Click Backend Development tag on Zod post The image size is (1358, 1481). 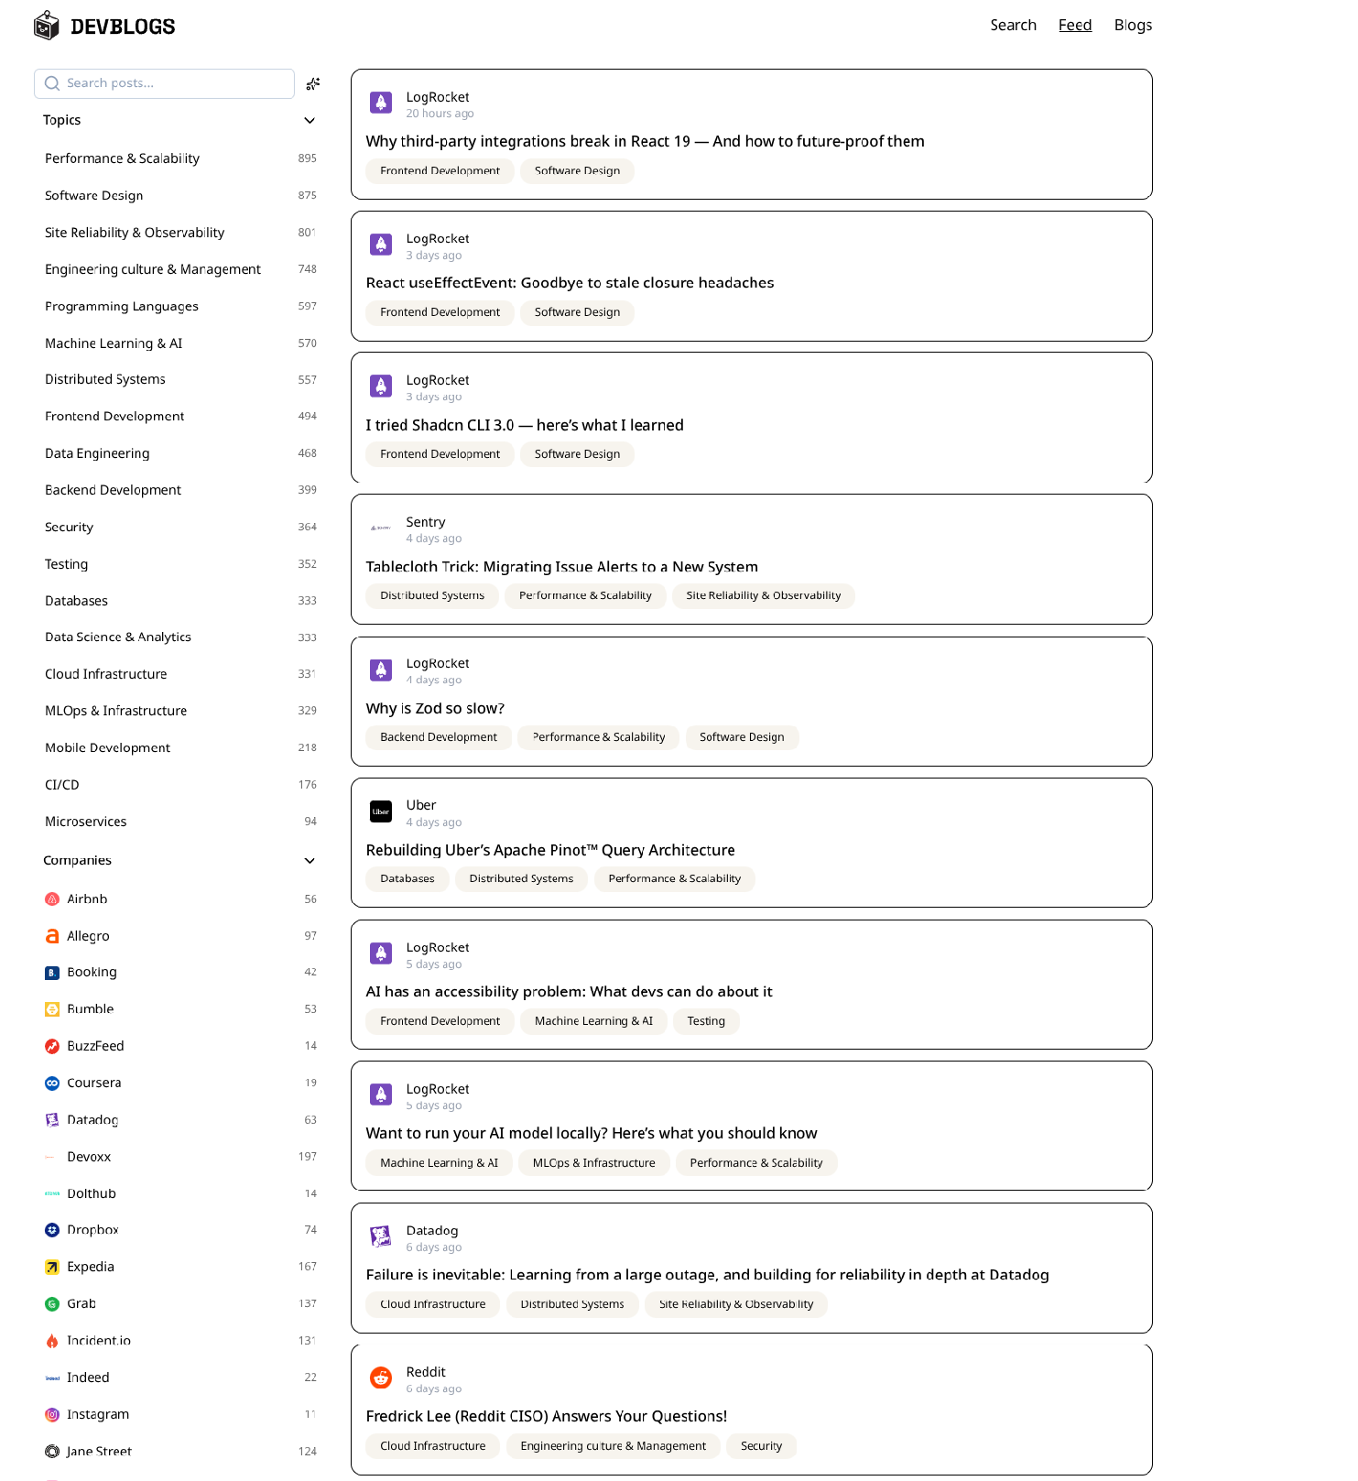coord(439,737)
